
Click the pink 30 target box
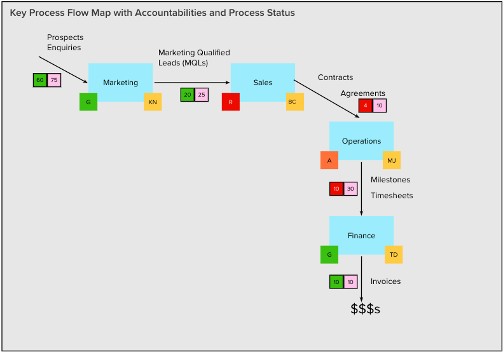(350, 189)
